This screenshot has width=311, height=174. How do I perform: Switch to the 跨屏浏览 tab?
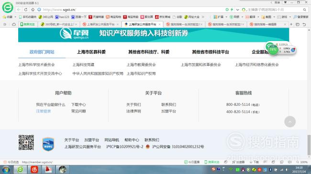click(x=27, y=24)
